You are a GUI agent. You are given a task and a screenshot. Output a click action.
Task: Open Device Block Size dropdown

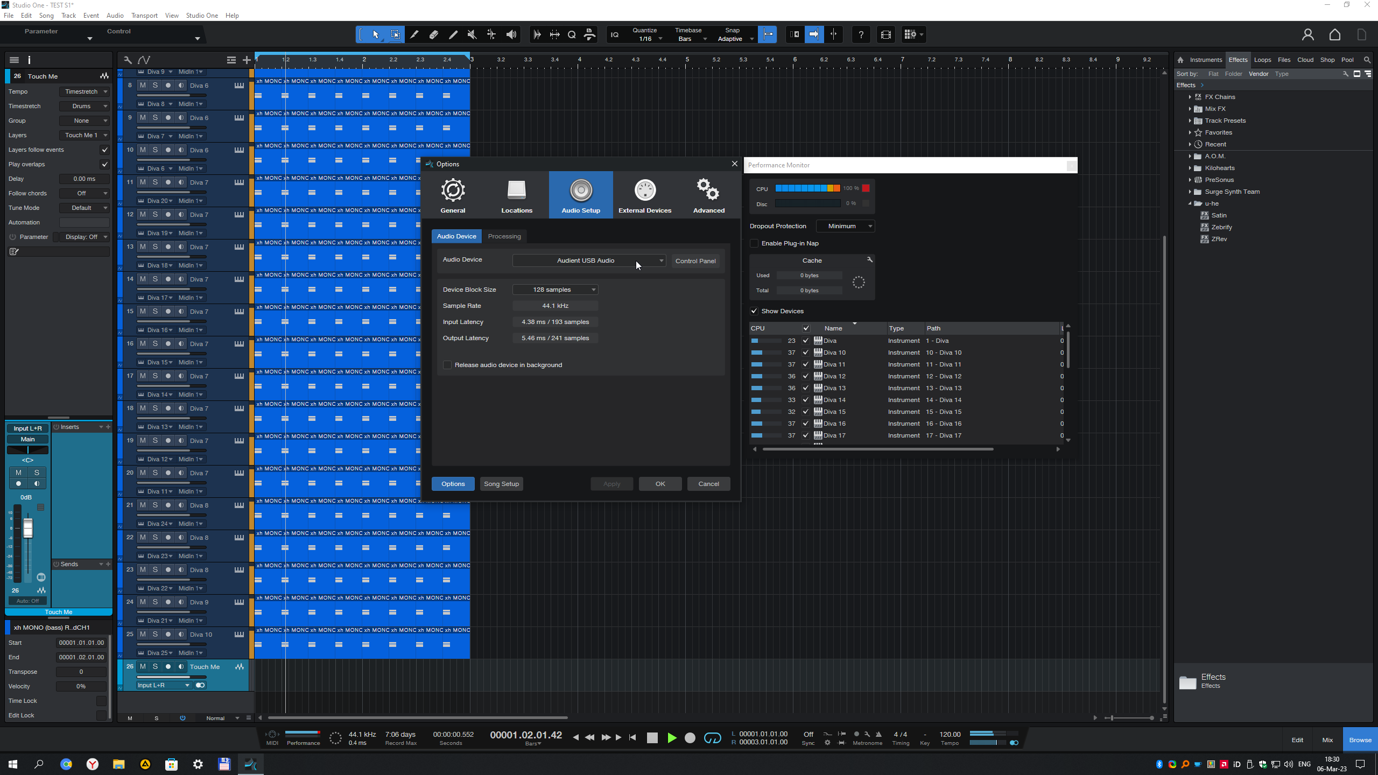(x=555, y=290)
